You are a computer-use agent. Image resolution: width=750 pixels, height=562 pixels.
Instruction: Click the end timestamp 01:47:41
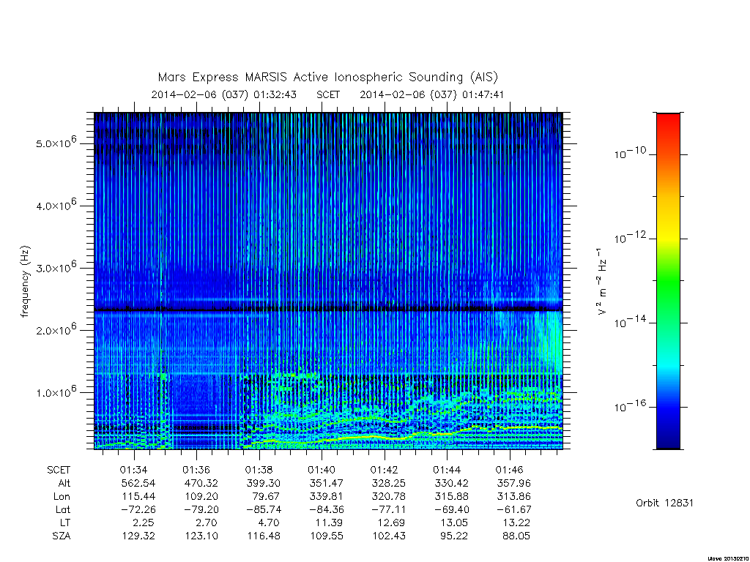(483, 94)
